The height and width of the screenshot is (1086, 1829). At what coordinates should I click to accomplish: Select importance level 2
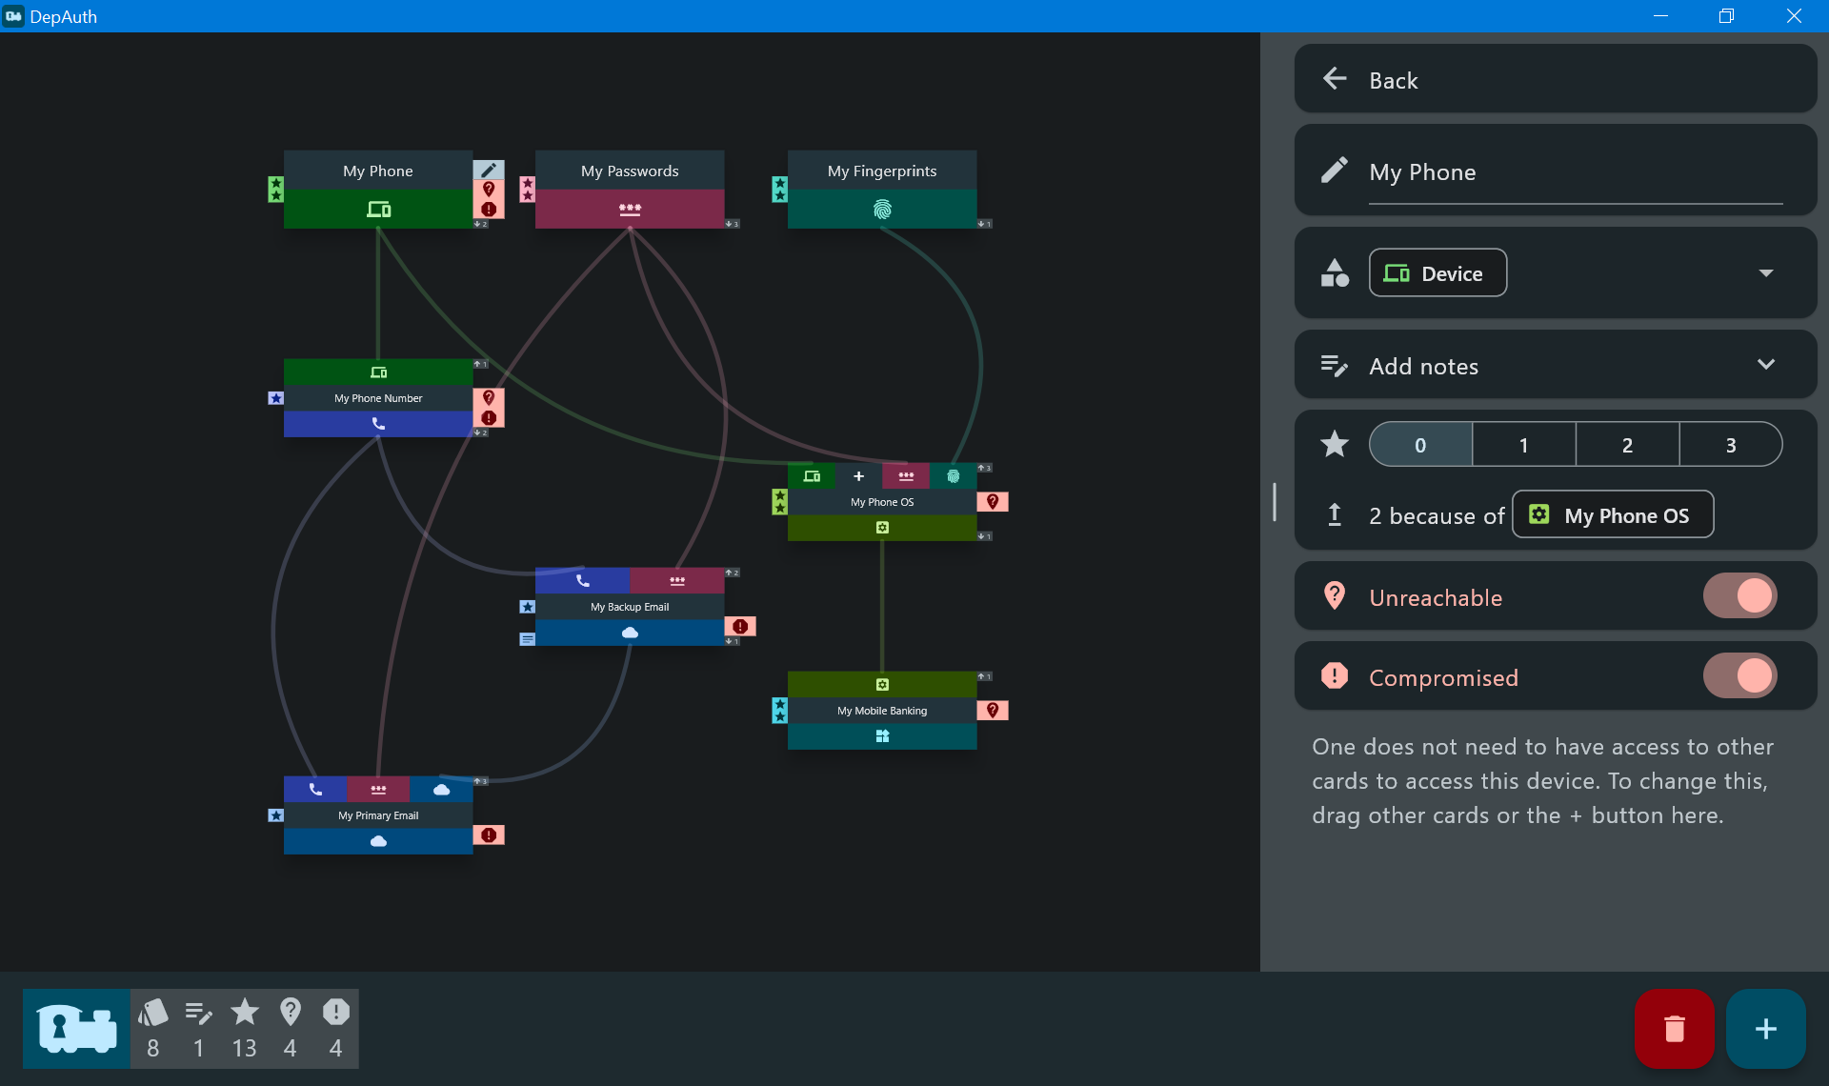pyautogui.click(x=1627, y=445)
